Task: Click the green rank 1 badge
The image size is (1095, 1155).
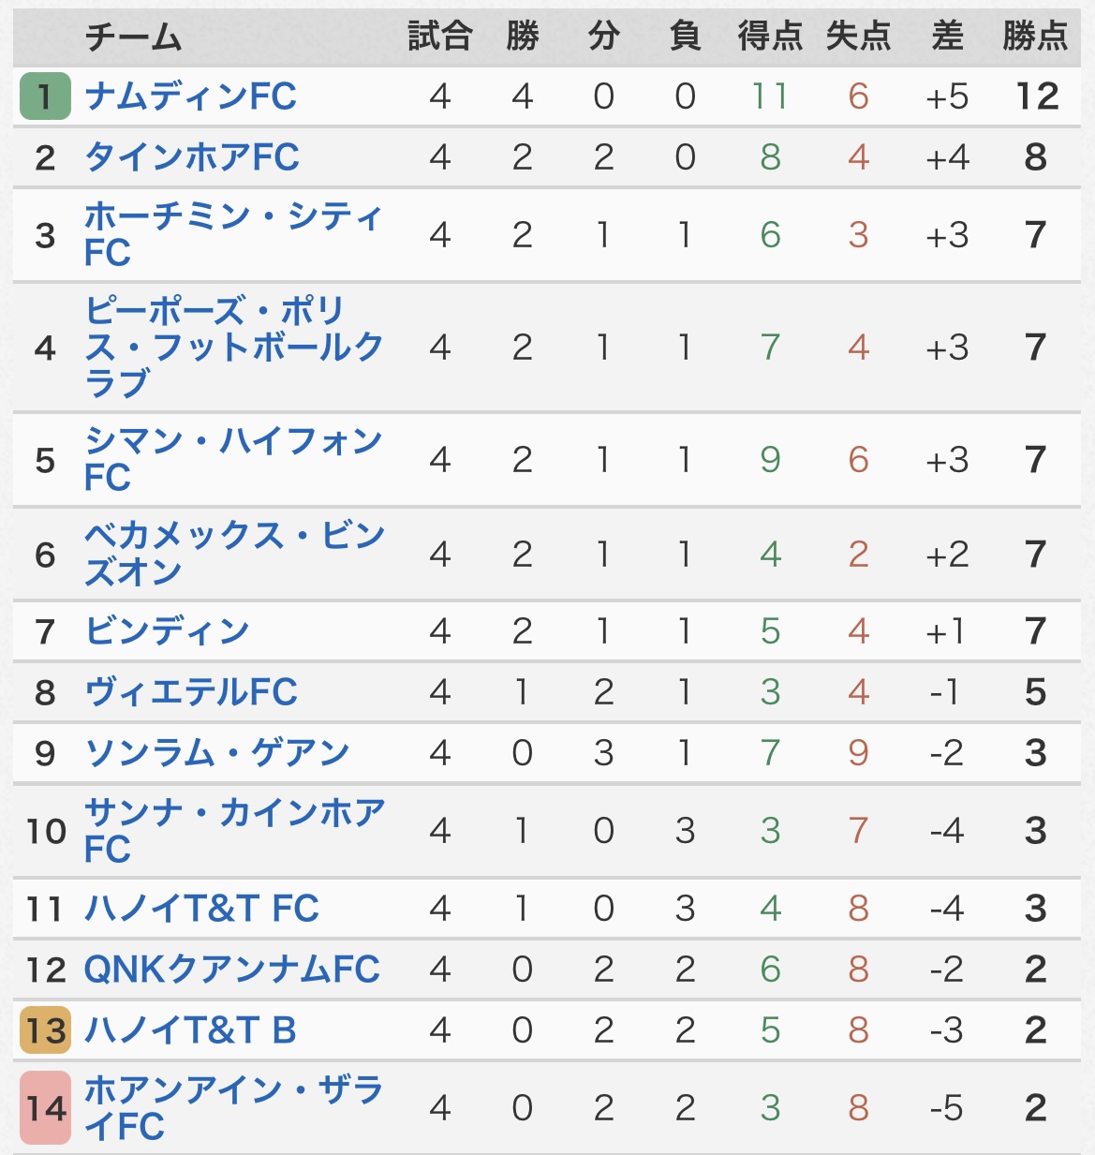Action: click(45, 96)
